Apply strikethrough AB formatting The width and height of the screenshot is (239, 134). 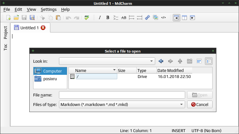coord(124,18)
